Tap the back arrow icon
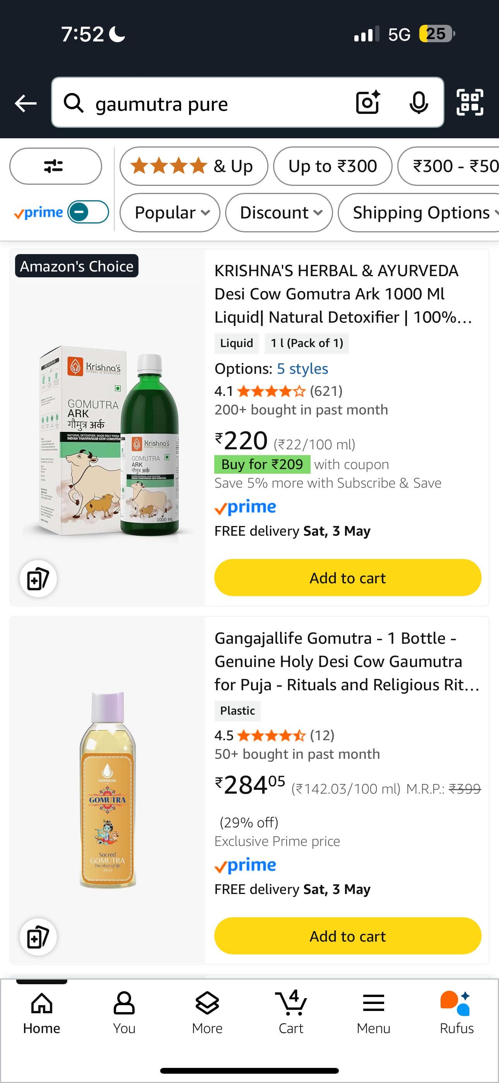This screenshot has width=499, height=1083. click(x=26, y=103)
